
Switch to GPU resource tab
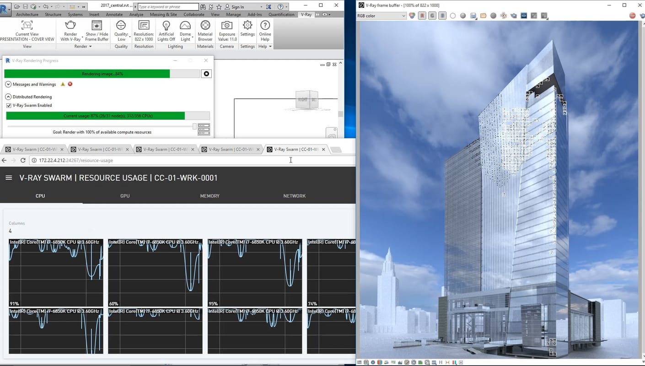coord(125,196)
